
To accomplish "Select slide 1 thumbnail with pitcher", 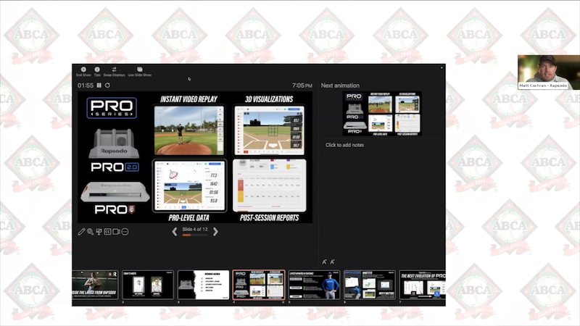I will tap(96, 285).
